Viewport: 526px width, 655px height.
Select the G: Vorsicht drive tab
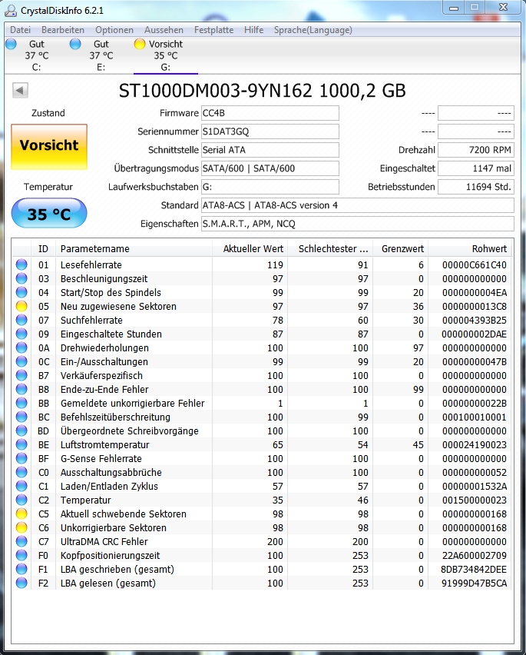pyautogui.click(x=166, y=55)
